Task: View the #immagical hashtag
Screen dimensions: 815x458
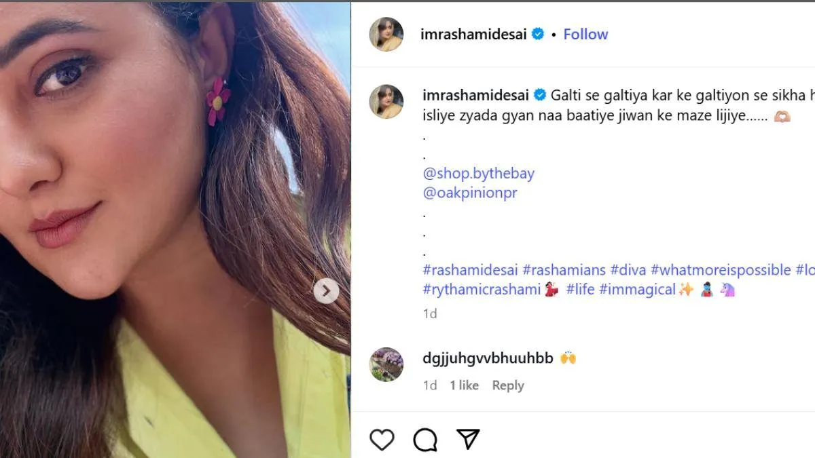Action: click(637, 290)
